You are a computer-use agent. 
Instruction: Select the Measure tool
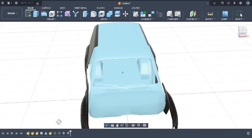click(x=210, y=14)
